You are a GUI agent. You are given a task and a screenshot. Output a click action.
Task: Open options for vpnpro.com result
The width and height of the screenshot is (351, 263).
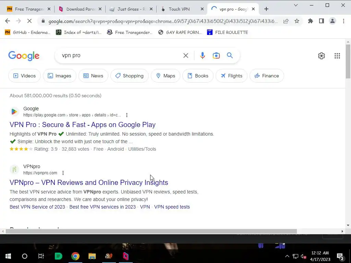tap(63, 173)
